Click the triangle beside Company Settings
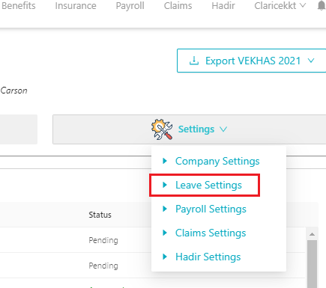The image size is (326, 288). coord(165,161)
